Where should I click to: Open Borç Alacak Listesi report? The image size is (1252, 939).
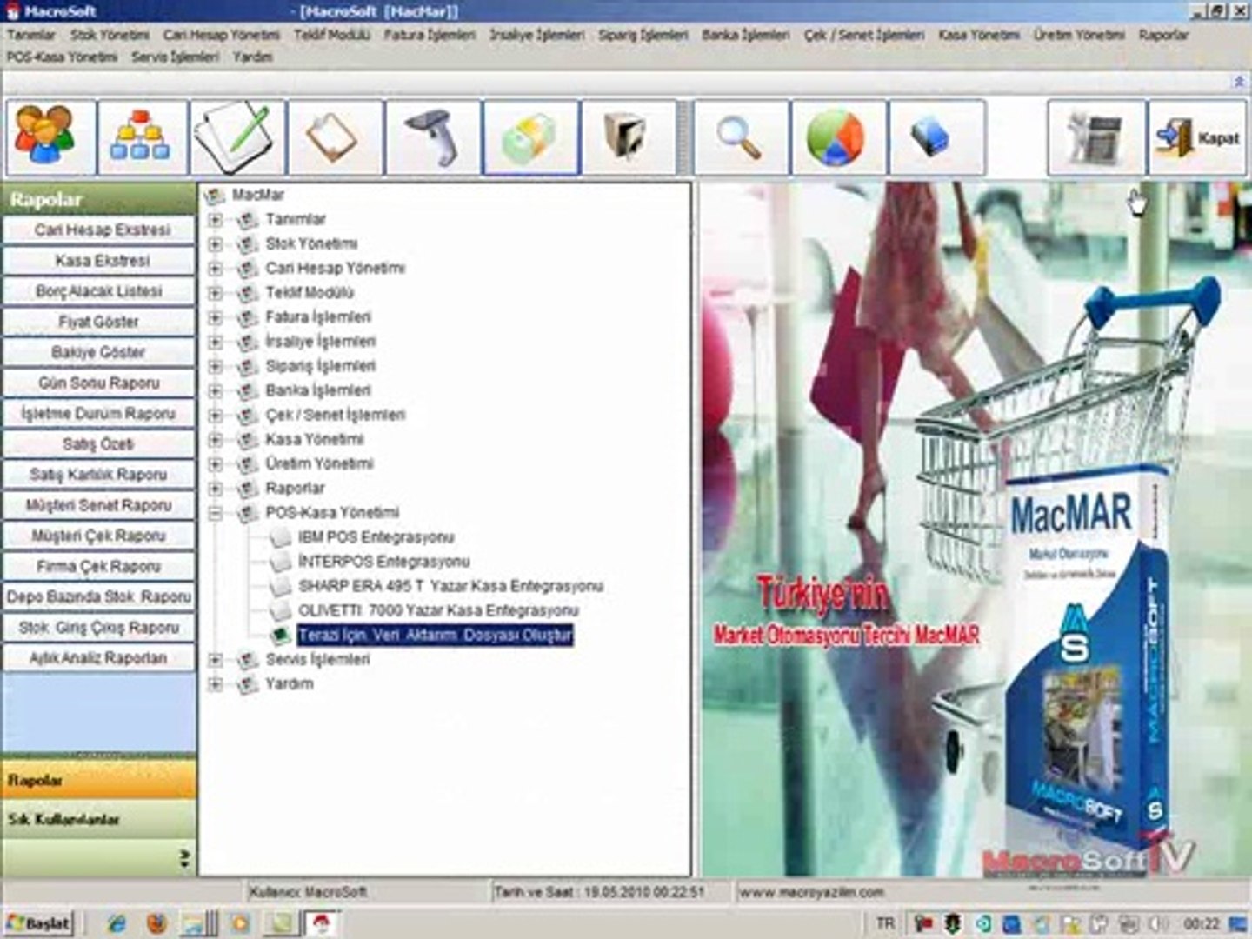(x=99, y=291)
